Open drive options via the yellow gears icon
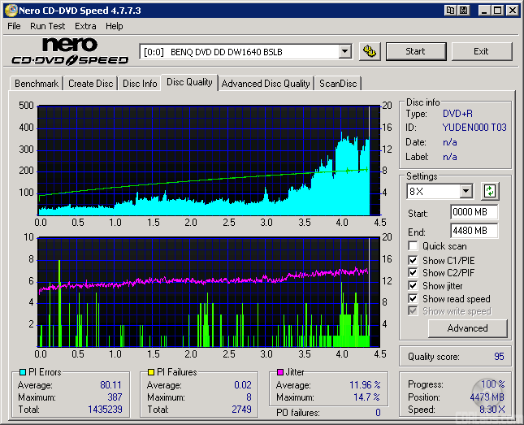 tap(370, 51)
